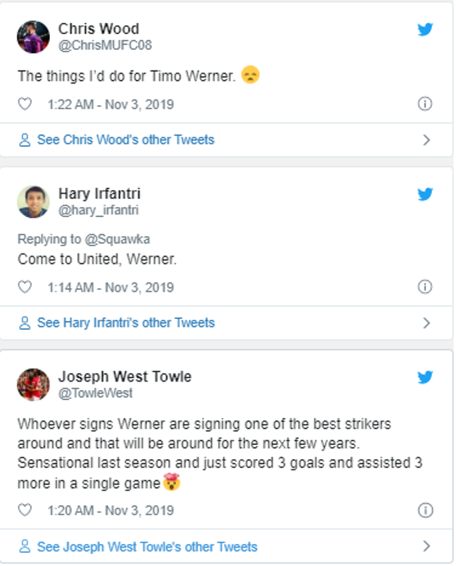This screenshot has height=566, width=456.
Task: Like Chris Wood's Timo Werner tweet
Action: 25,104
